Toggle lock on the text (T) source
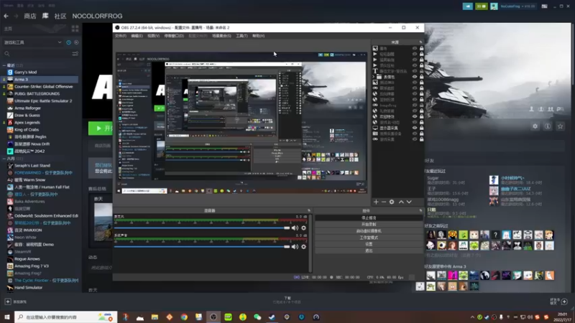575x323 pixels. (421, 71)
